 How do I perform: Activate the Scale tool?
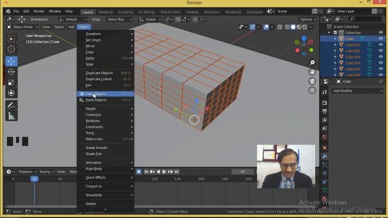(11, 82)
